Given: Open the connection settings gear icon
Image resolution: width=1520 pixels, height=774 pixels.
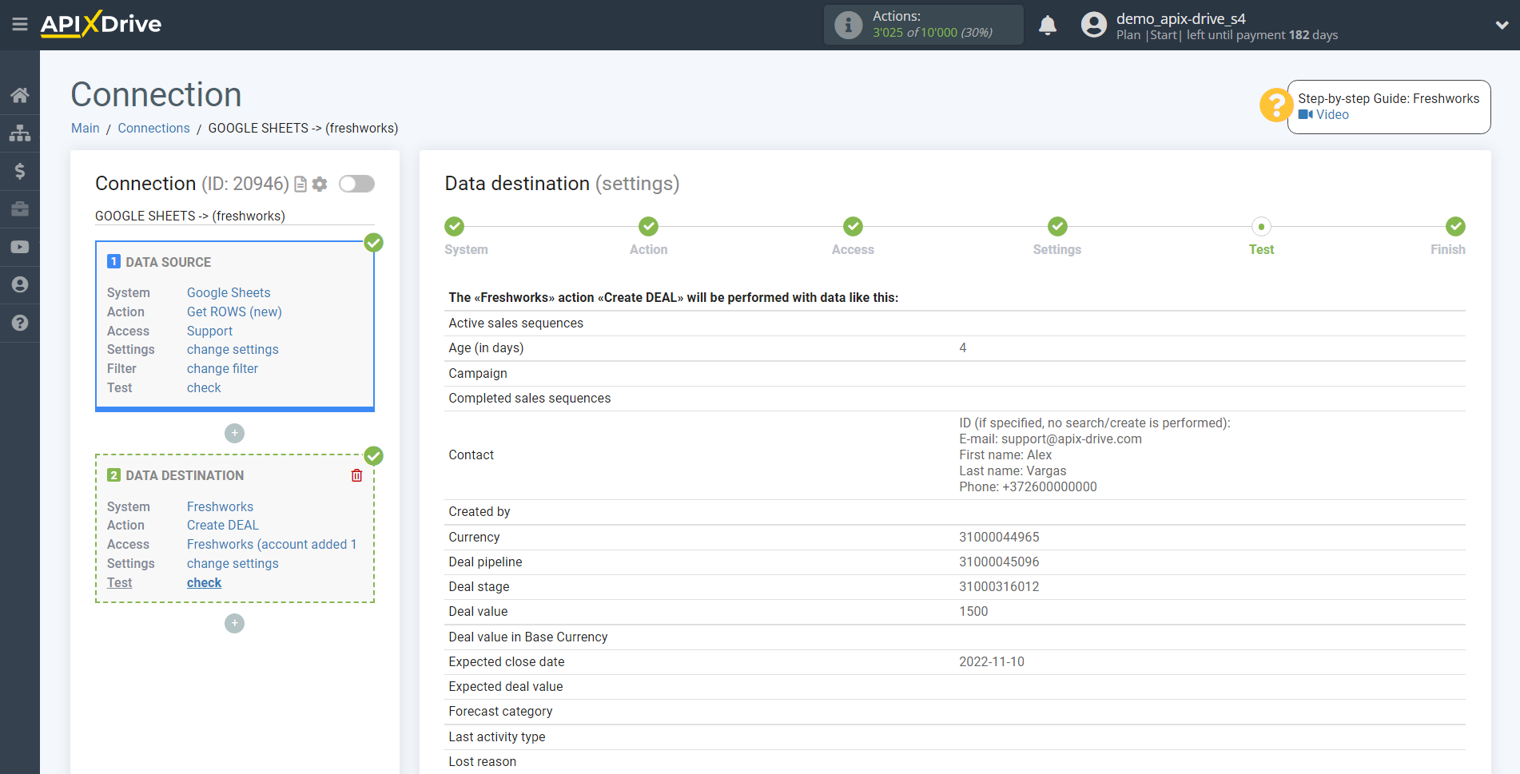Looking at the screenshot, I should pyautogui.click(x=320, y=185).
